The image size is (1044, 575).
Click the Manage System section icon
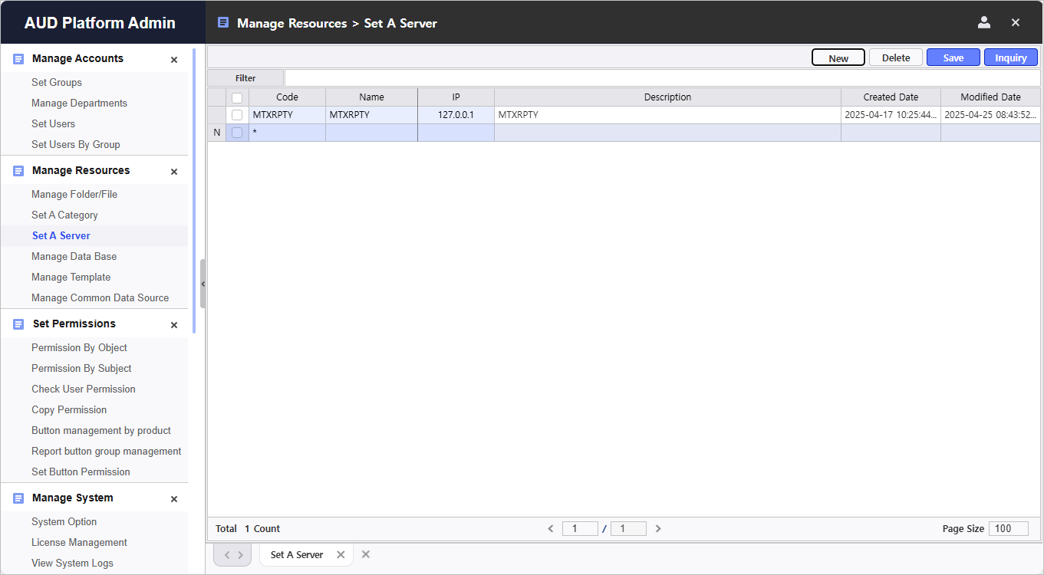(x=18, y=498)
